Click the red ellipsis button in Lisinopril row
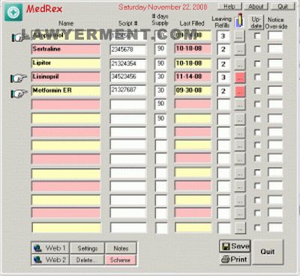The image size is (300, 276). coord(240,78)
